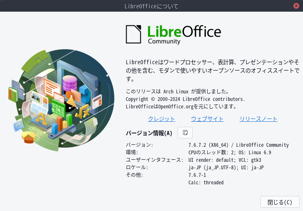Click the version text 7.6.7.2 (X86_64)
The image size is (303, 211).
[208, 145]
